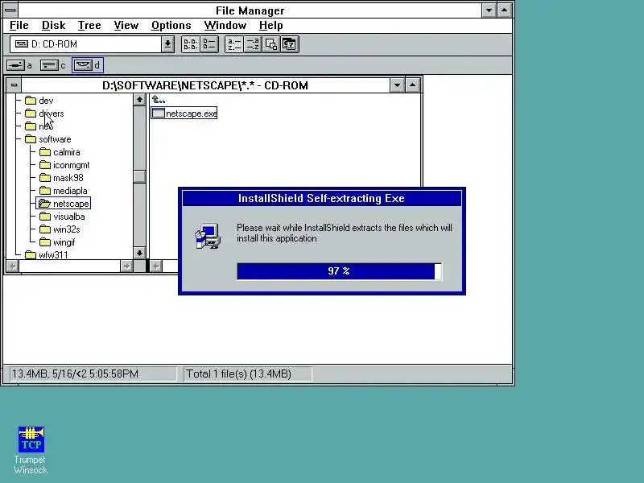Minimize the D:\SOFTWARE\NETSCAPE child window
Screen dimensions: 644x483
(x=397, y=85)
